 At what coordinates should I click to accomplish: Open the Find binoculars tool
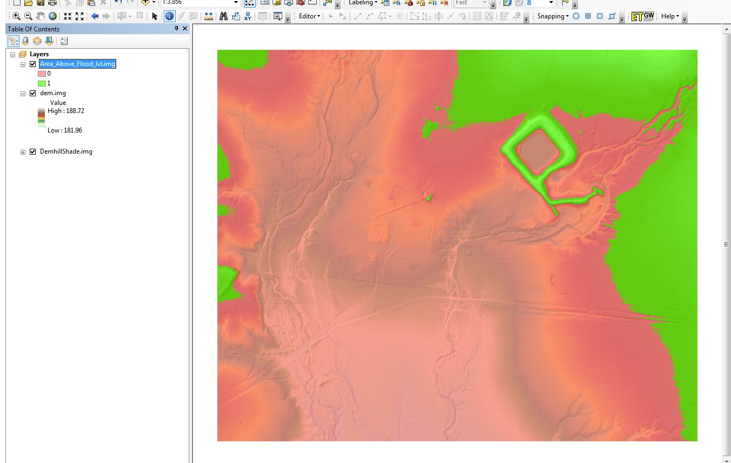tap(223, 16)
